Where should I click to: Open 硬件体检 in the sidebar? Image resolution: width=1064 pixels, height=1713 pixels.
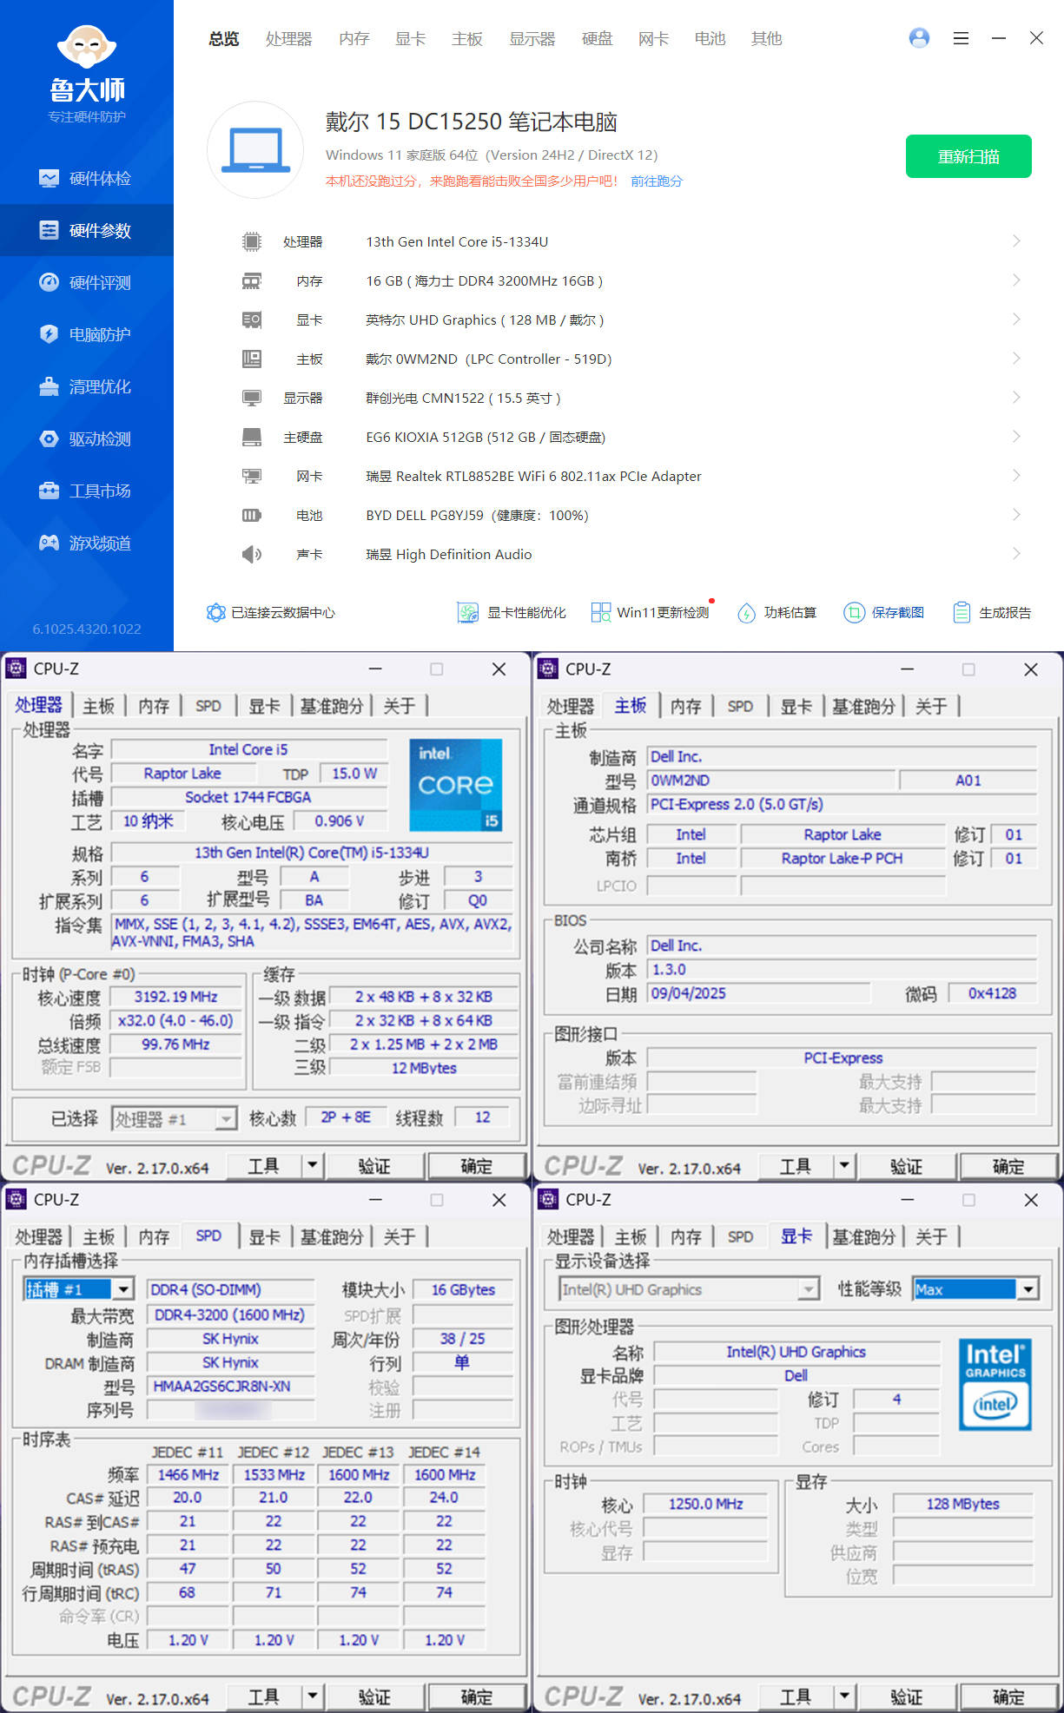pos(87,178)
